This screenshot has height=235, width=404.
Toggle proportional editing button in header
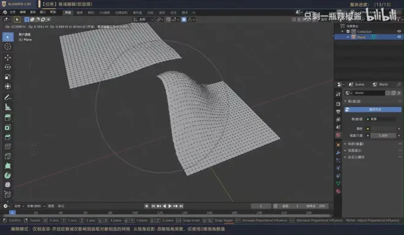[x=184, y=20]
